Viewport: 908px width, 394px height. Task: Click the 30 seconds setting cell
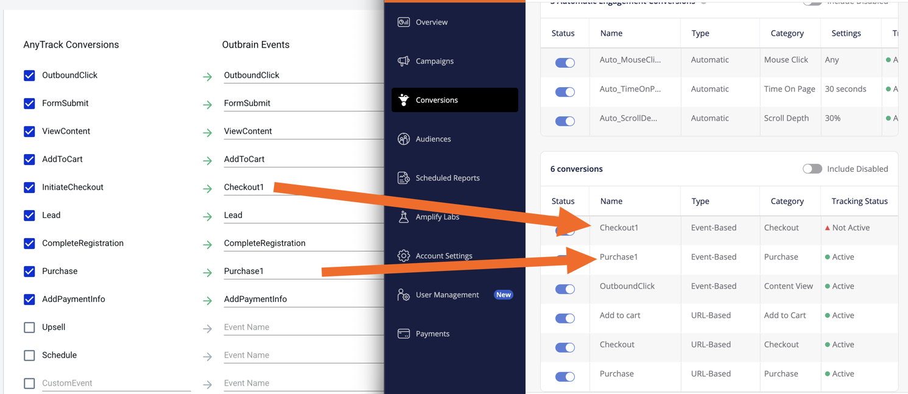845,89
